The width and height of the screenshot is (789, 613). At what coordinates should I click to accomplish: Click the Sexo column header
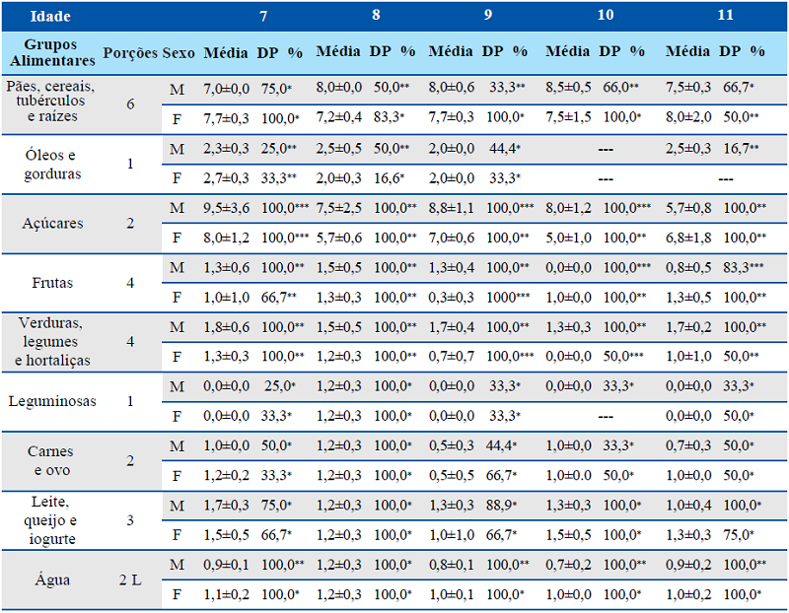pos(179,51)
